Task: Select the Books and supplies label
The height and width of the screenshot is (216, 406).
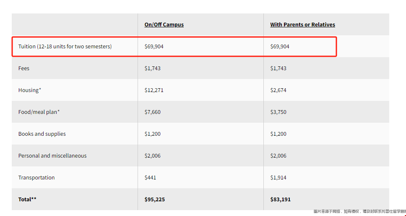Action: click(x=42, y=134)
